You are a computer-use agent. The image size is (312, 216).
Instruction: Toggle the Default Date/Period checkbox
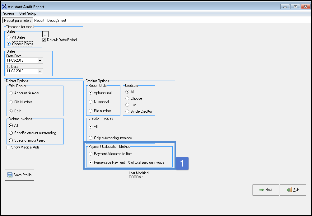[x=44, y=40]
